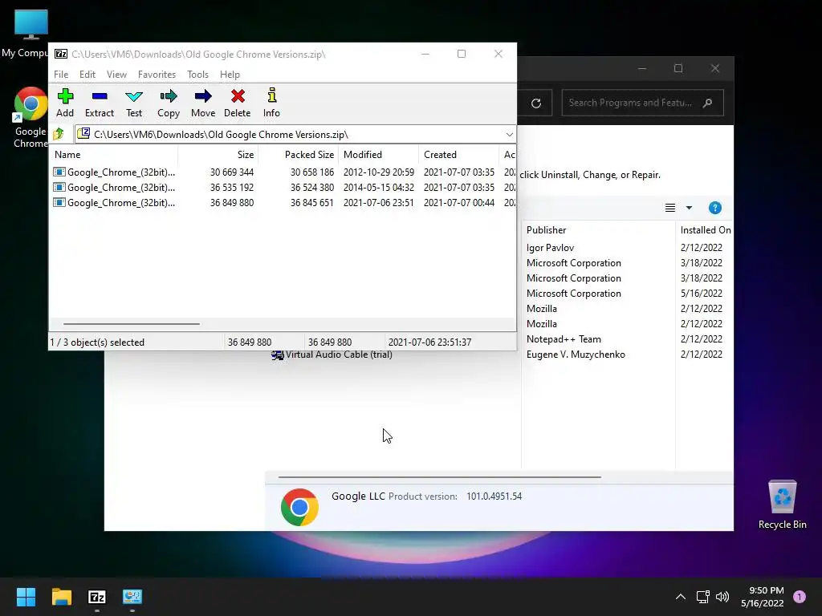822x616 pixels.
Task: Click packed size 30 658 186
Action: tap(312, 172)
